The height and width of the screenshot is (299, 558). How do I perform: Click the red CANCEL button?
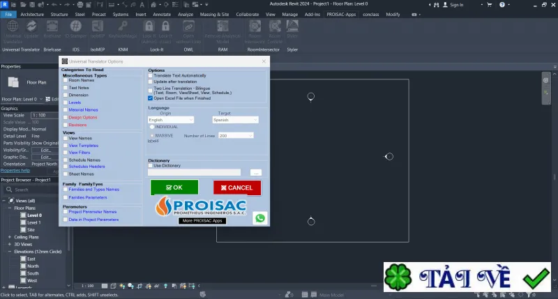pyautogui.click(x=237, y=187)
